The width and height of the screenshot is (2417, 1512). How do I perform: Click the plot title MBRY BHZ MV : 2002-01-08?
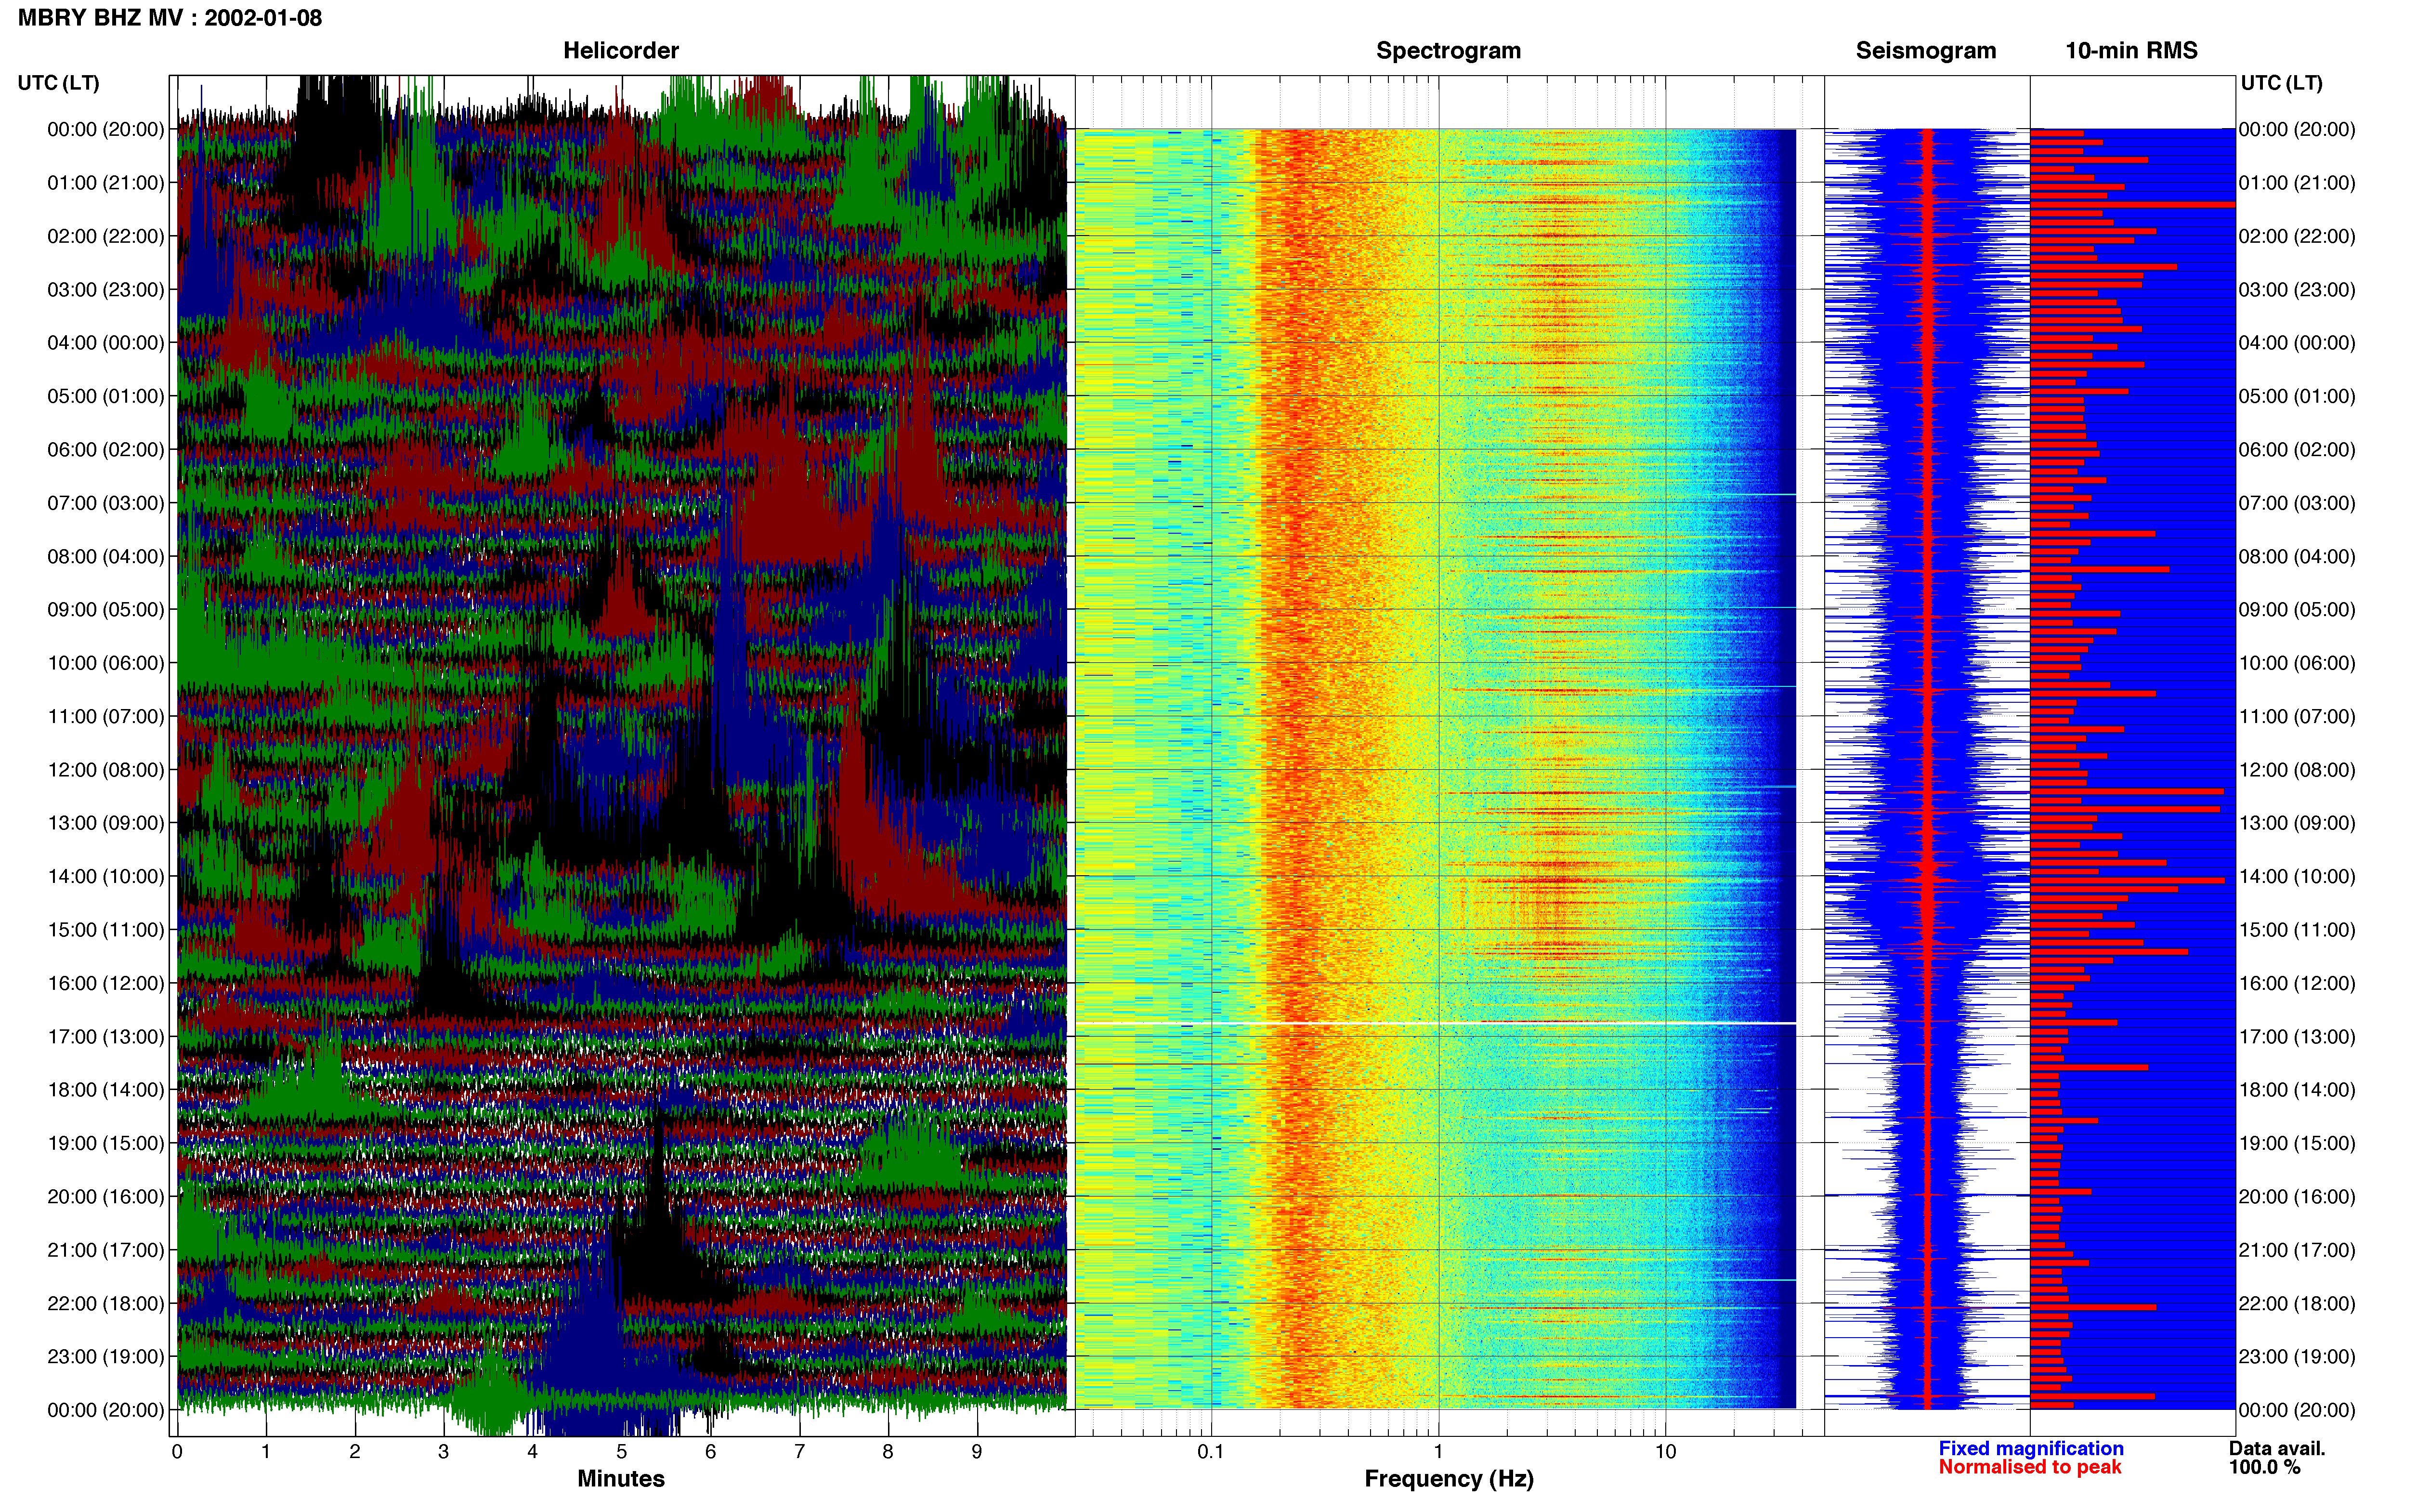(170, 18)
